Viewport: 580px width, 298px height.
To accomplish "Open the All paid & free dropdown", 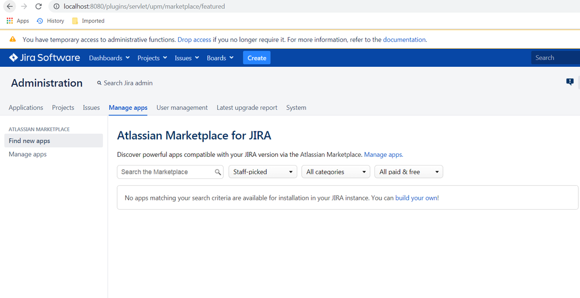I will click(409, 172).
